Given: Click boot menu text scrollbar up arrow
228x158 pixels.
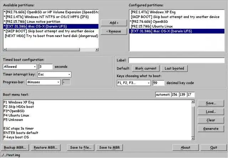Looking at the screenshot, I should (193, 102).
